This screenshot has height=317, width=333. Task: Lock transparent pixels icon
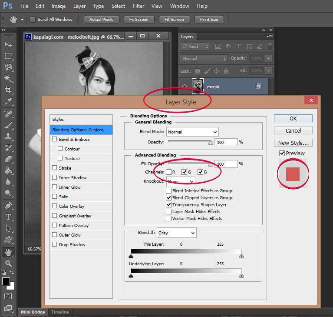(197, 71)
